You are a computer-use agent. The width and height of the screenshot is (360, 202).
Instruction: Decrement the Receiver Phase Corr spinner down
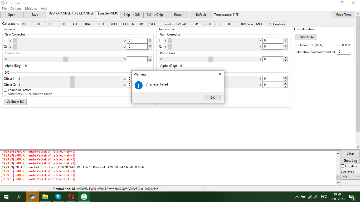coord(150,61)
